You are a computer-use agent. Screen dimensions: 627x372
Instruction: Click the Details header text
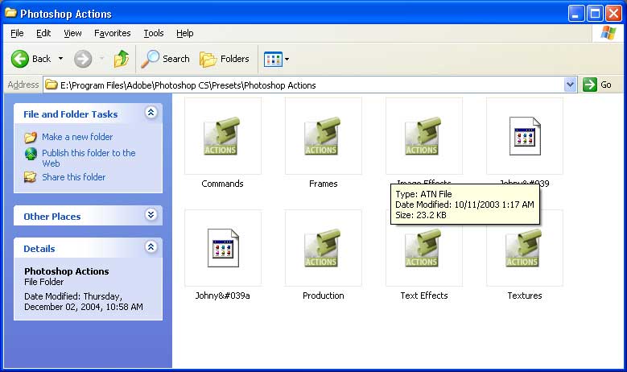coord(39,249)
